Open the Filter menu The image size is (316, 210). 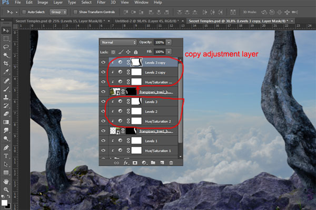pyautogui.click(x=101, y=3)
